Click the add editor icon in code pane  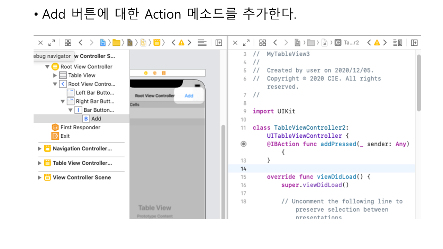tap(414, 43)
